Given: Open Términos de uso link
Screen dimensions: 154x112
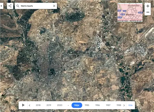Looking at the screenshot, I should 136,21.
